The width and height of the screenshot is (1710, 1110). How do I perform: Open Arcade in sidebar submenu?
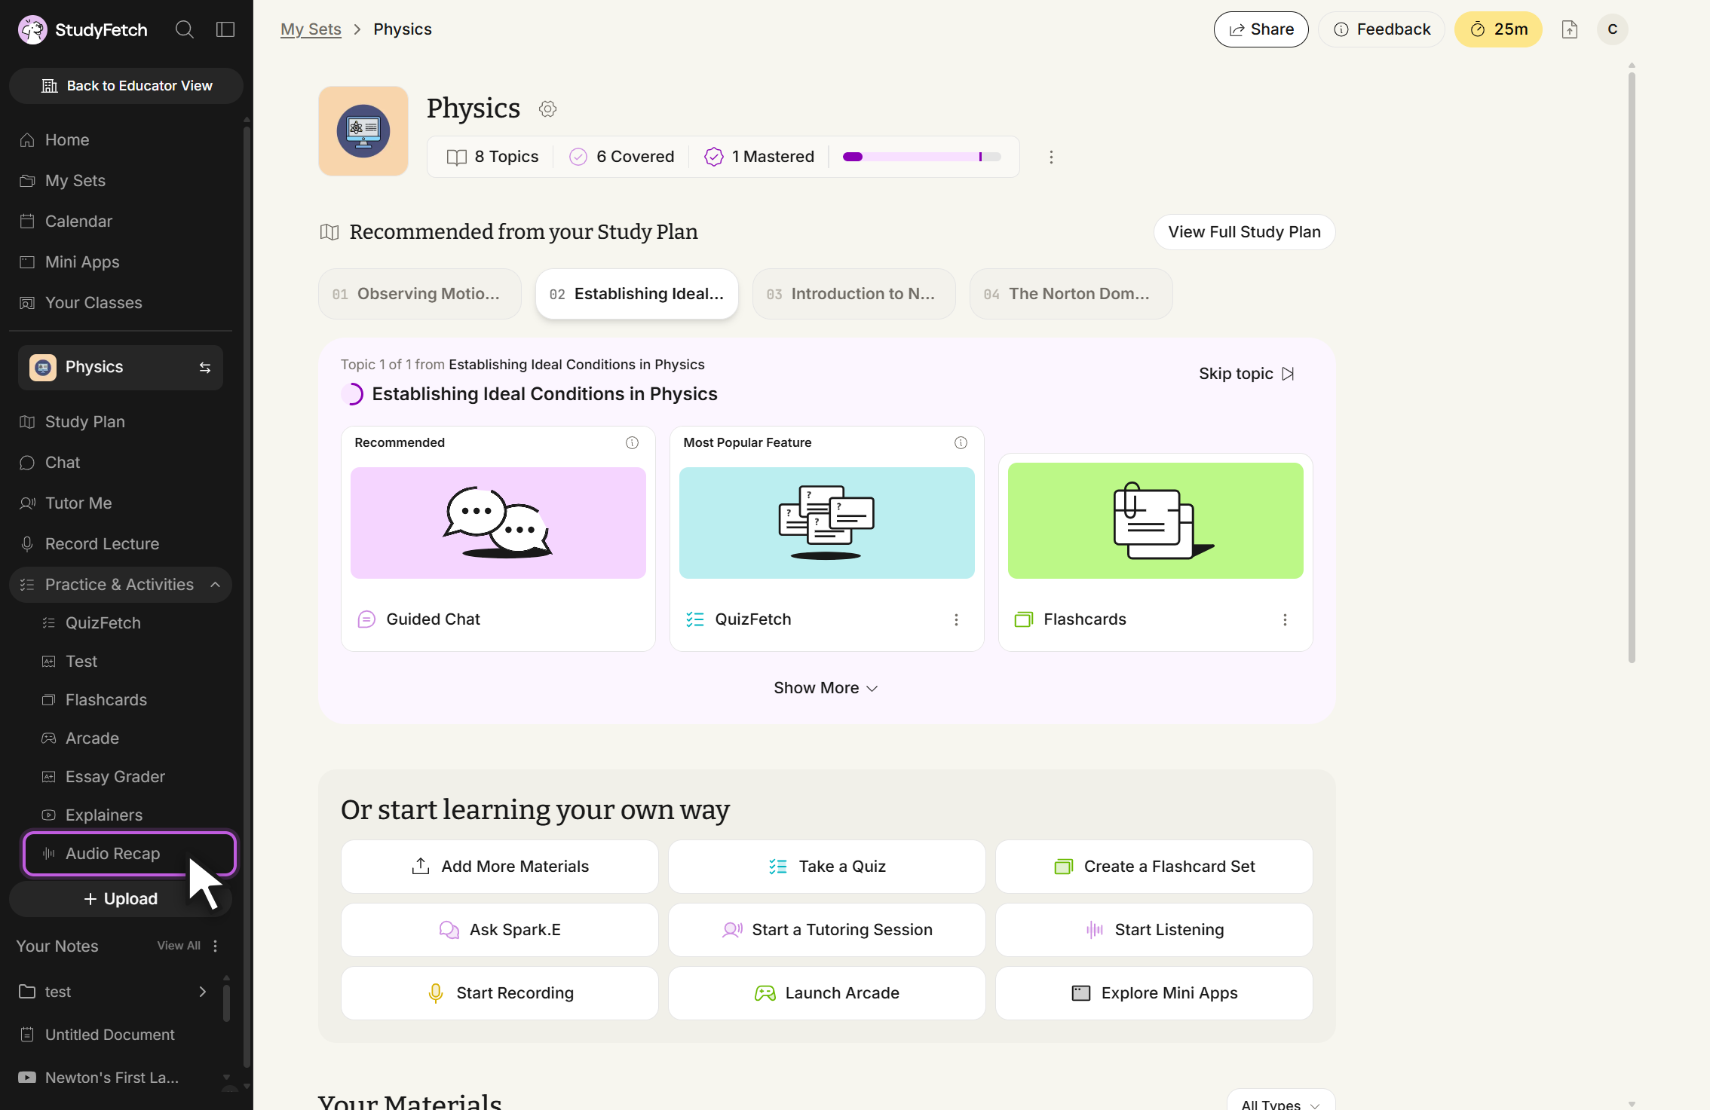[x=132, y=738]
